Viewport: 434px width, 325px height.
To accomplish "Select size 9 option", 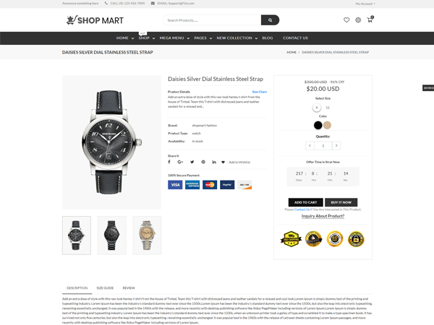I will click(x=317, y=108).
